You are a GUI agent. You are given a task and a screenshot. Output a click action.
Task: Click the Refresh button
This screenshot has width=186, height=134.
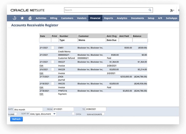[x=17, y=119]
